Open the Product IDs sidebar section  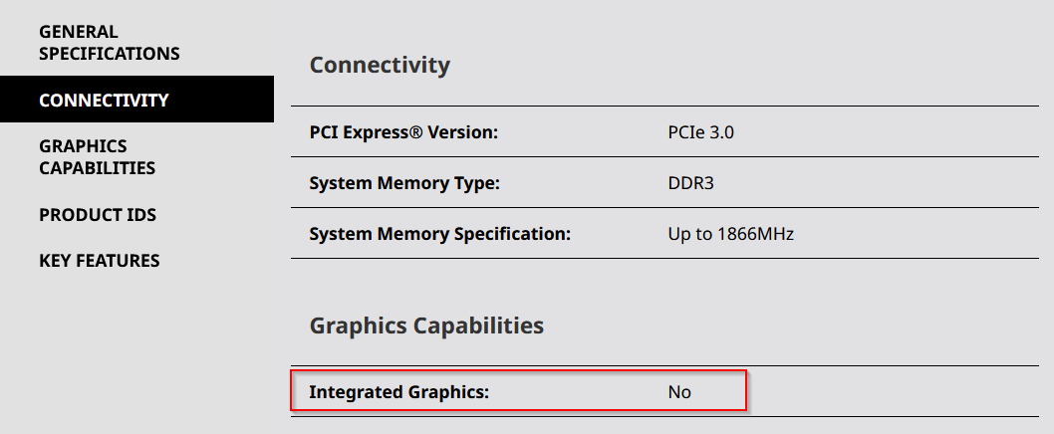point(98,215)
